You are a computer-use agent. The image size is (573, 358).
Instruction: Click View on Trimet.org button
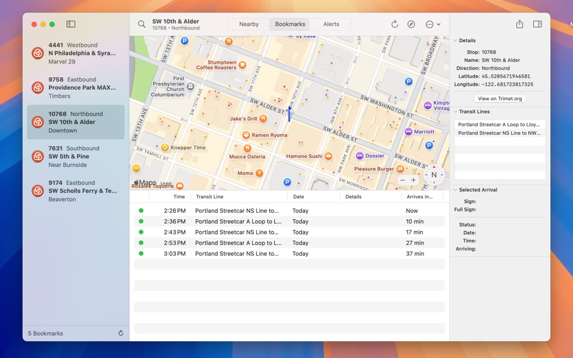(x=499, y=99)
